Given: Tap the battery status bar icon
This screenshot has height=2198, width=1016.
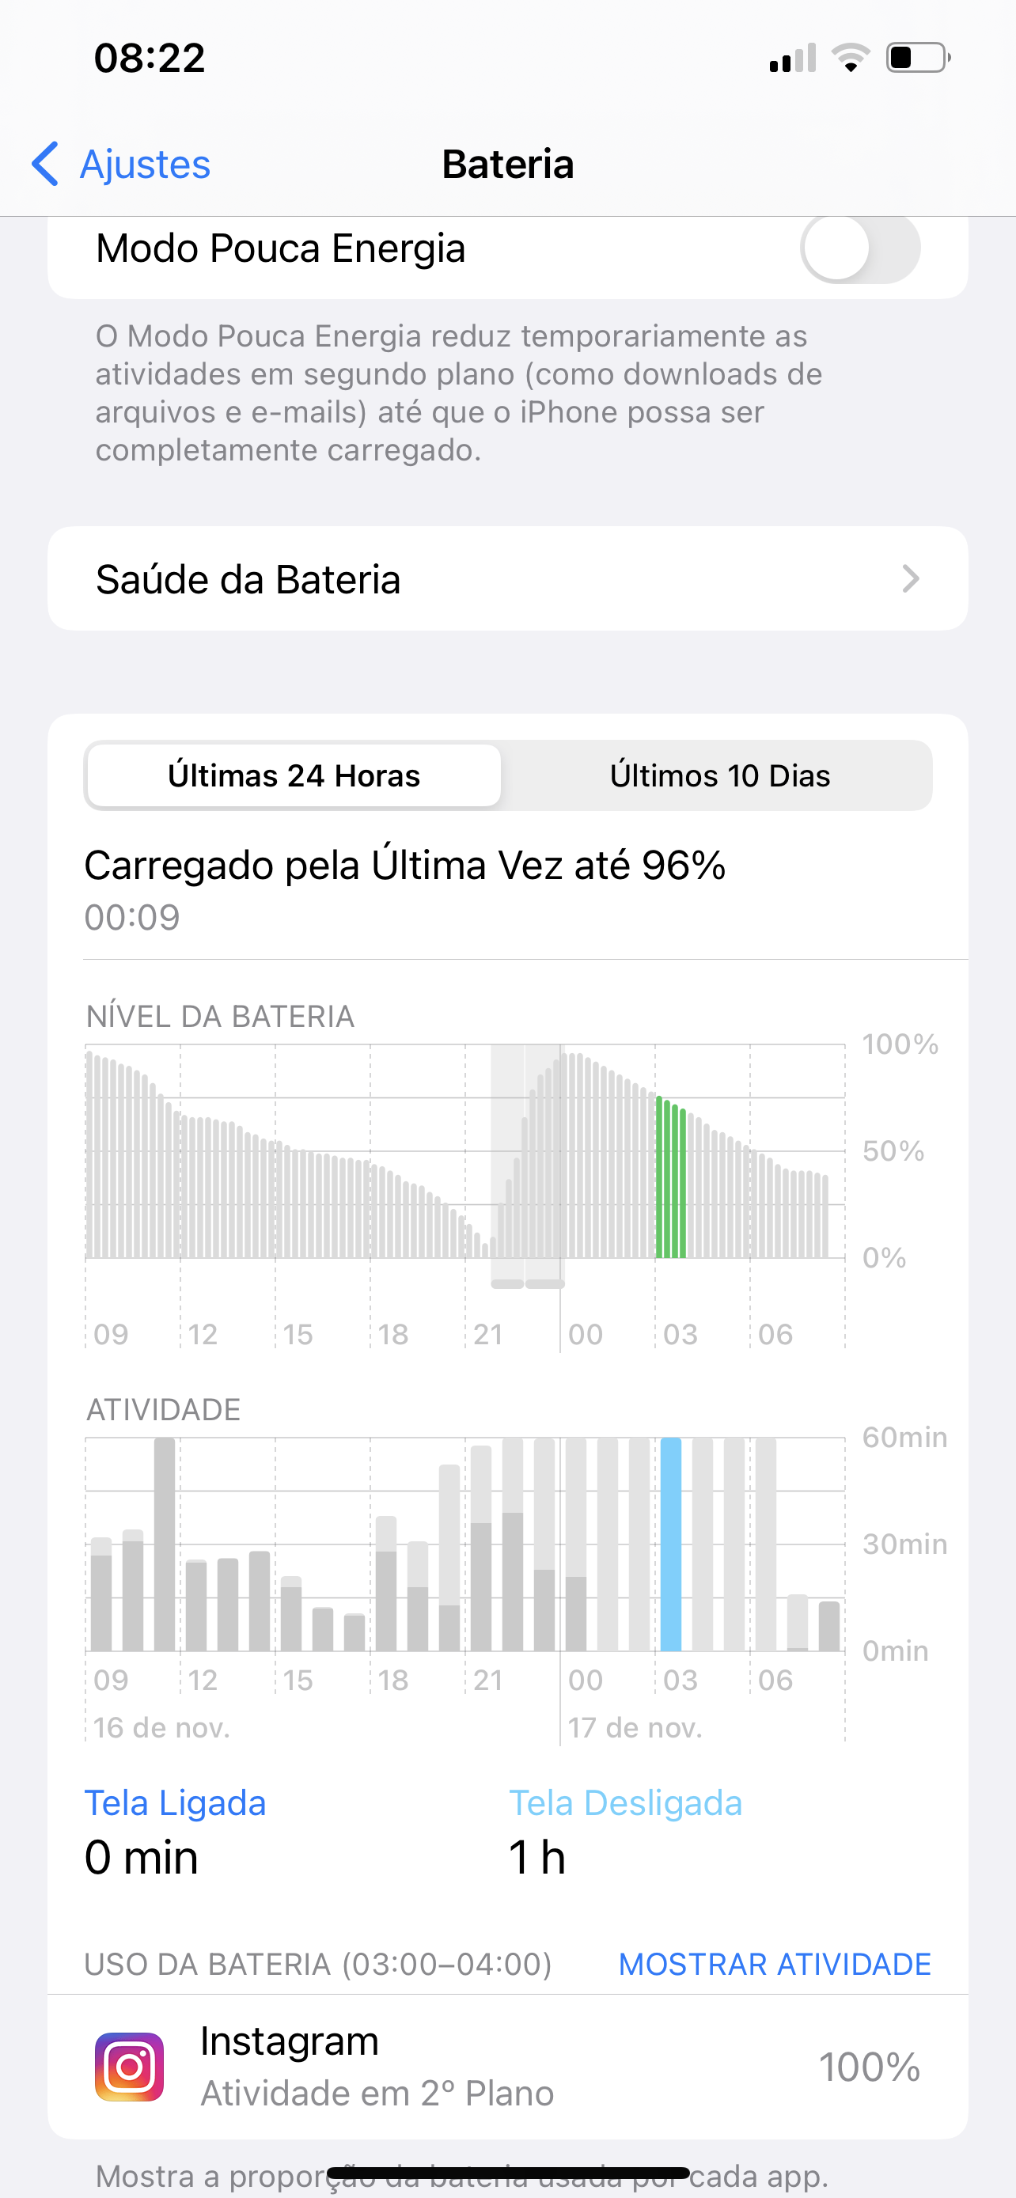Looking at the screenshot, I should pyautogui.click(x=917, y=58).
